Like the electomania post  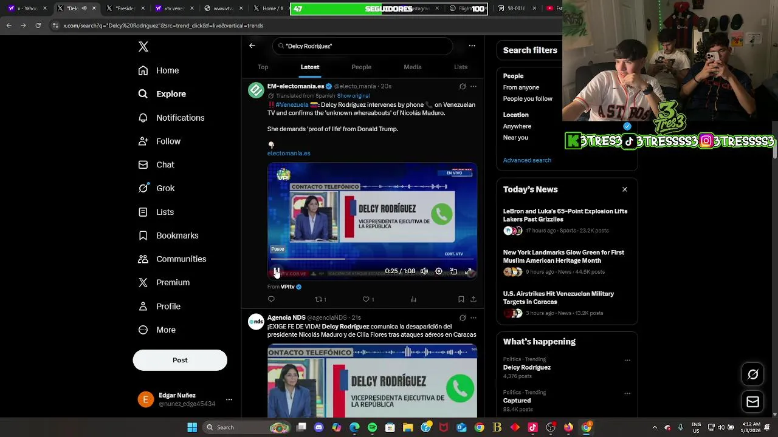coord(368,299)
